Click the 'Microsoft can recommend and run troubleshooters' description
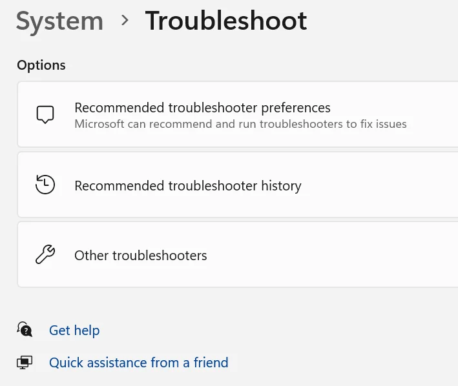The width and height of the screenshot is (458, 386). pyautogui.click(x=240, y=124)
